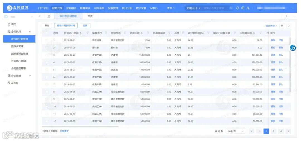Screen dimensions: 301x141
Task: Check the row 6 checkbox (收到产品2)
Action: click(47, 77)
